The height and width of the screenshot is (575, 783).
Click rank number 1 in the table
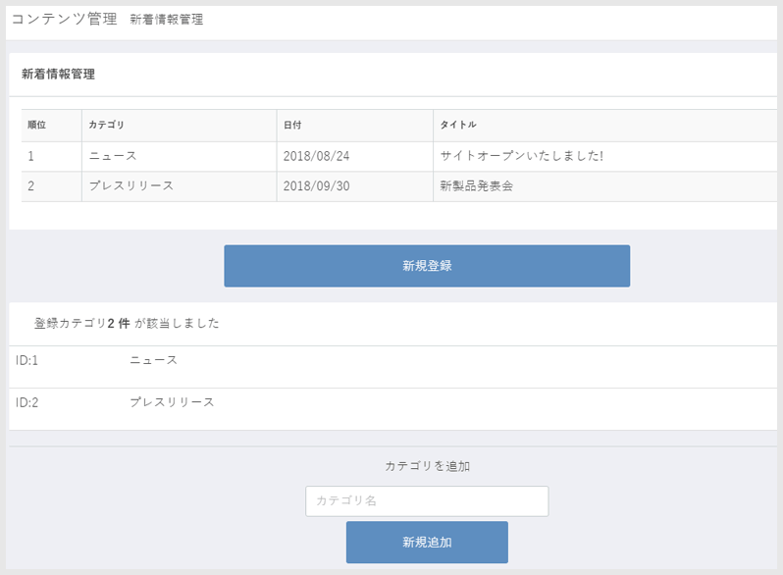pyautogui.click(x=31, y=156)
